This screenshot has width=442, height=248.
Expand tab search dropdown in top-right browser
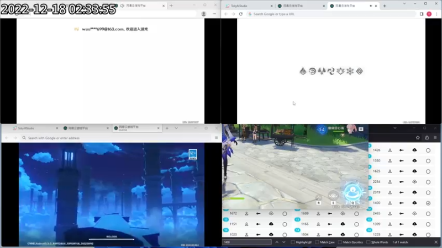404,4
